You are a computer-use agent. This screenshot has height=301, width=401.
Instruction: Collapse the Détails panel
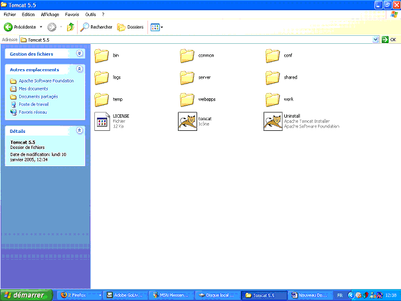click(x=80, y=131)
